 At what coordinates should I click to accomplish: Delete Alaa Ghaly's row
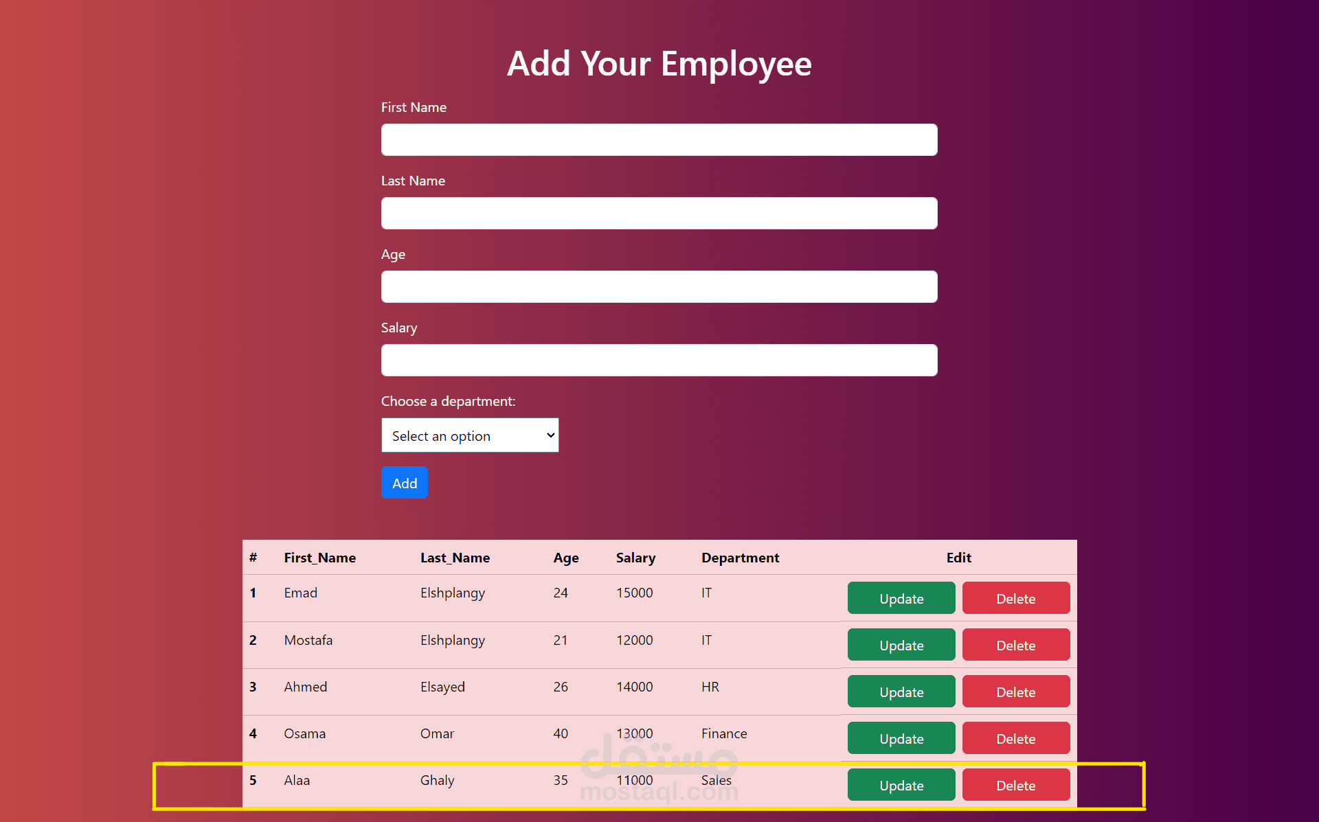(1015, 785)
